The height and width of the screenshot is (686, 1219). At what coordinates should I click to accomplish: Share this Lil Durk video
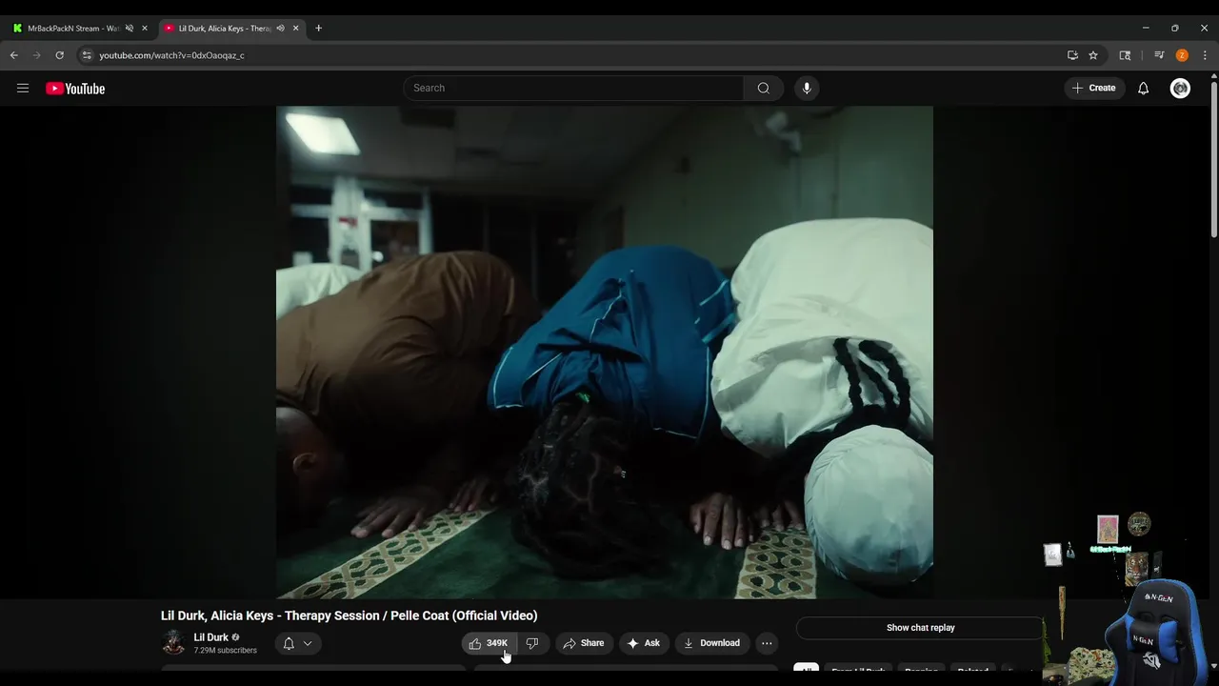(x=583, y=643)
